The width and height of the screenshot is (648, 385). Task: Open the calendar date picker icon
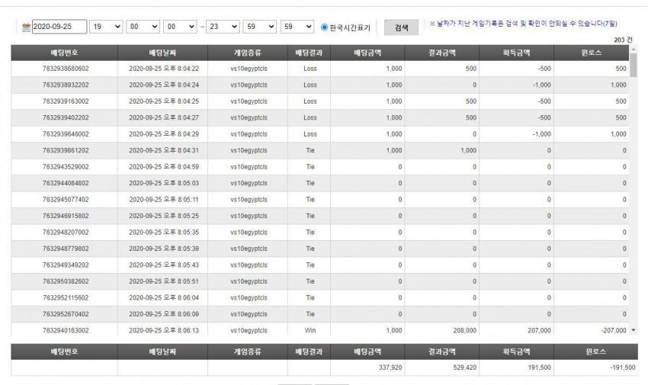[x=26, y=27]
